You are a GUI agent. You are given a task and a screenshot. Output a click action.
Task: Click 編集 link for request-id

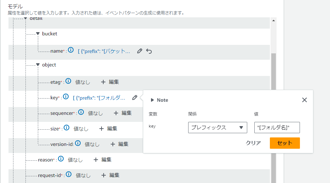(115, 175)
